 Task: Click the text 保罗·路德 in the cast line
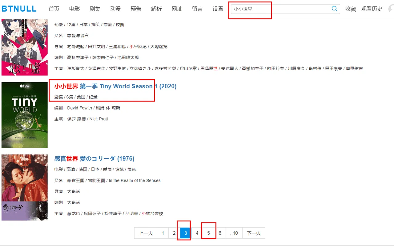click(77, 119)
